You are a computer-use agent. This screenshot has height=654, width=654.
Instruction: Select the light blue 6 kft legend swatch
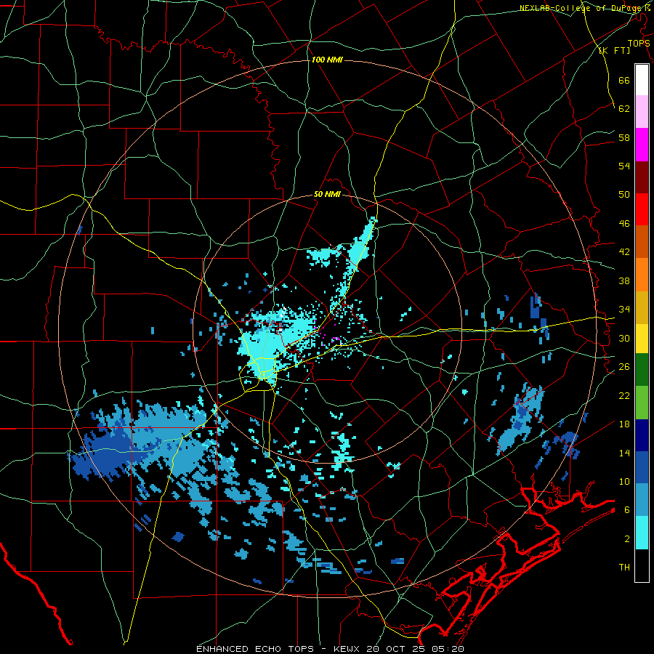tap(642, 500)
